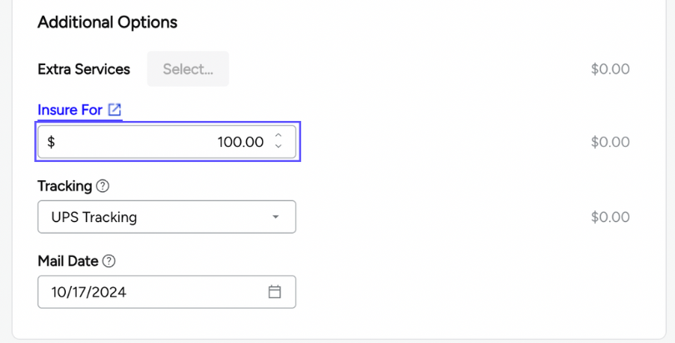Click the $0.00 price beside UPS Tracking

point(610,217)
